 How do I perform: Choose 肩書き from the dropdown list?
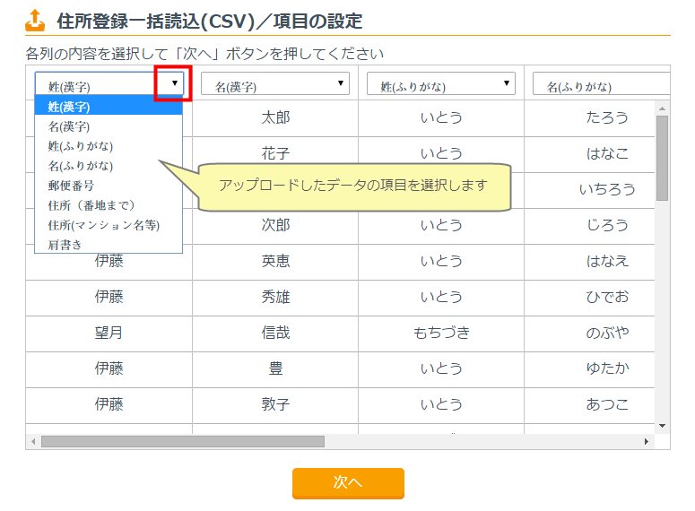pos(109,243)
